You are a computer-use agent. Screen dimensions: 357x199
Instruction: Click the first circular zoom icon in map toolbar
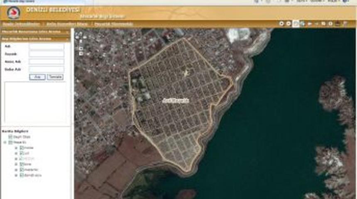pyautogui.click(x=281, y=24)
